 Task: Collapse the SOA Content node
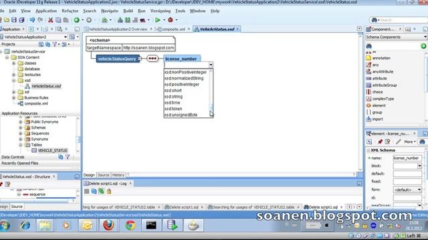tap(7, 57)
